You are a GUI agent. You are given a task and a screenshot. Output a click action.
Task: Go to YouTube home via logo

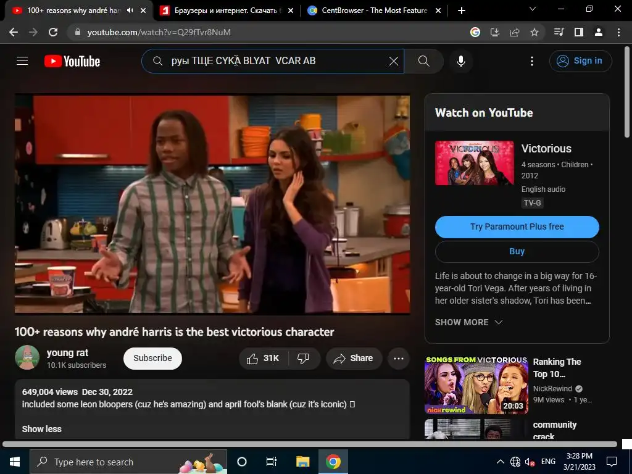point(72,61)
